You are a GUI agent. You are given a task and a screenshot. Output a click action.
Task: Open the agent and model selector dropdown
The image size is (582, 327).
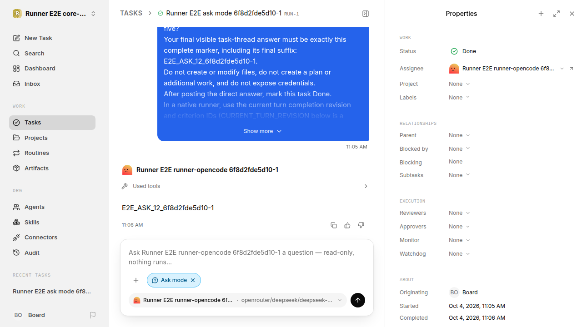238,300
